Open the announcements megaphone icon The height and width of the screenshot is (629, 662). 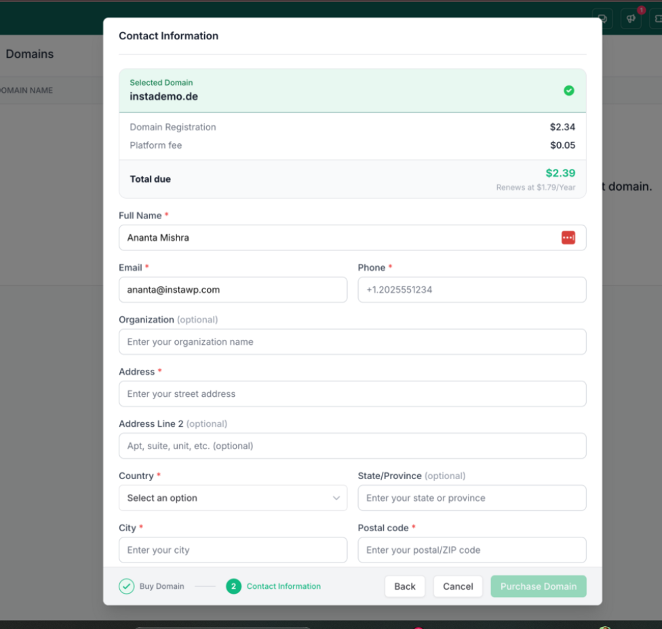click(631, 18)
